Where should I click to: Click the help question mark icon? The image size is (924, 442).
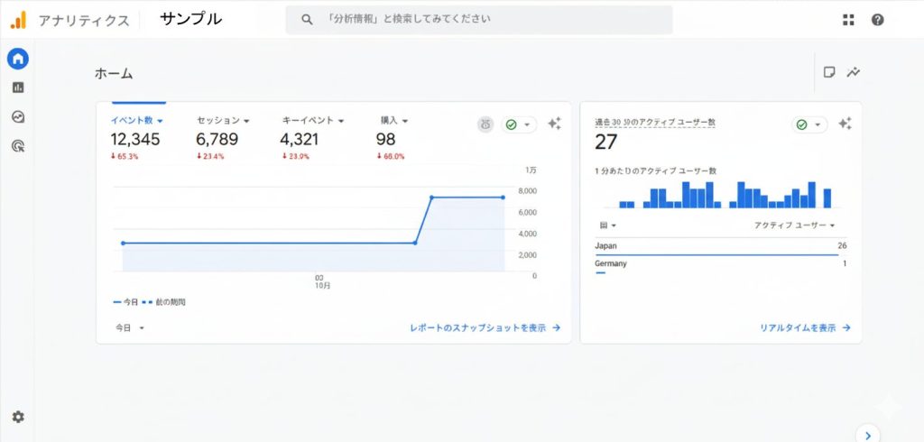coord(877,20)
